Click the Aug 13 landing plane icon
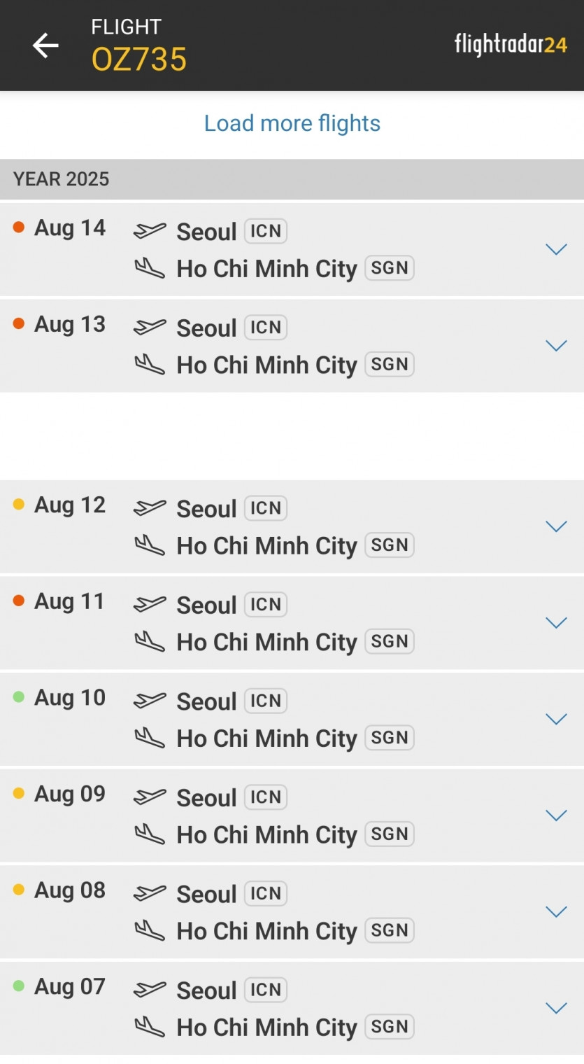 click(x=150, y=365)
